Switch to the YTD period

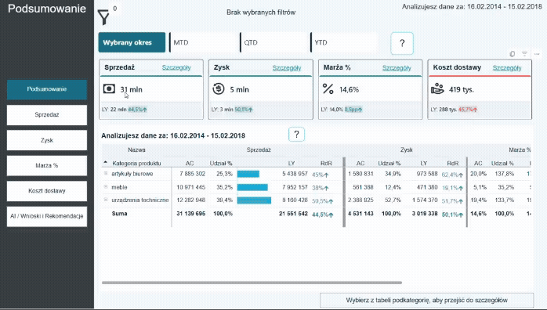click(344, 42)
